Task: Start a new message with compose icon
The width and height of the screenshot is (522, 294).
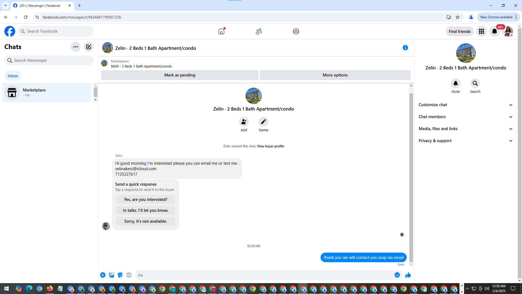Action: (x=89, y=47)
